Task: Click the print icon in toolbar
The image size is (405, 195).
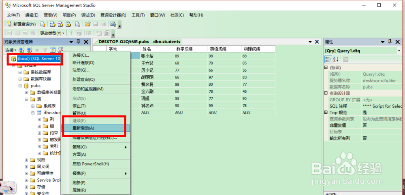Action: tap(103, 24)
